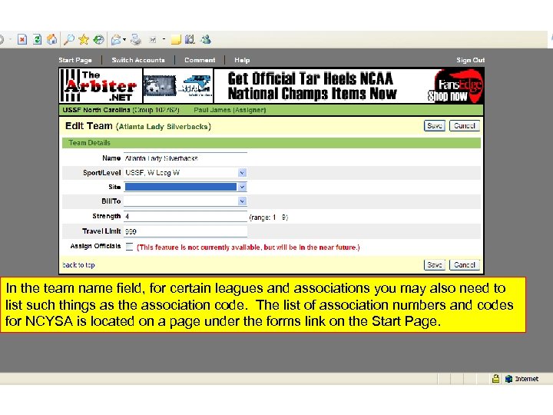Click the 'Team Details' section header
553x415 pixels.
coord(271,143)
